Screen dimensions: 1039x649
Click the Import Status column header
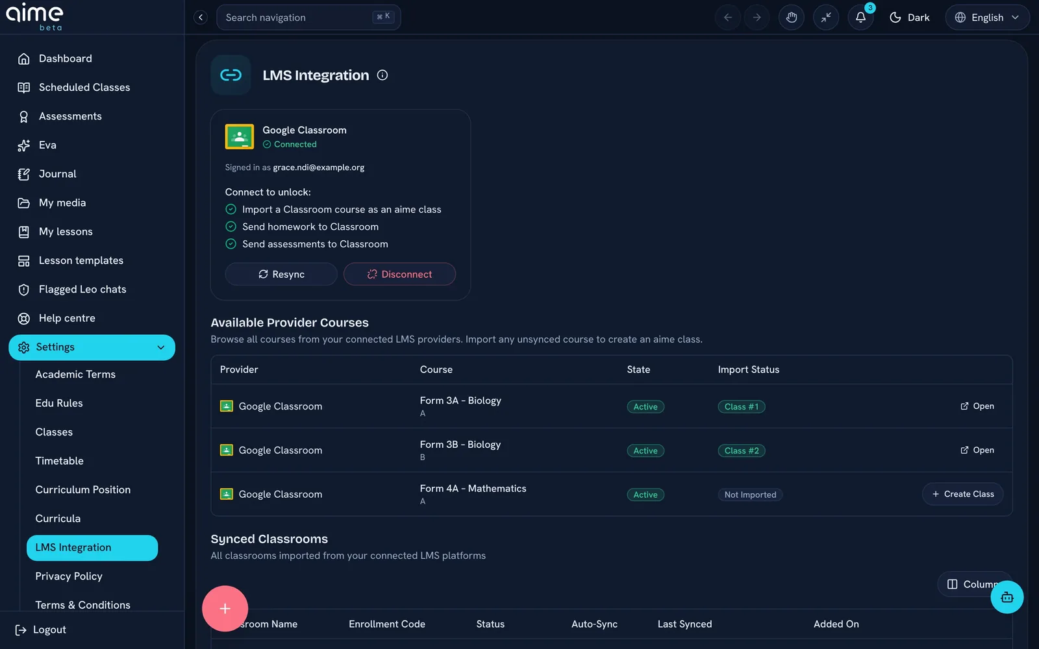pos(749,370)
